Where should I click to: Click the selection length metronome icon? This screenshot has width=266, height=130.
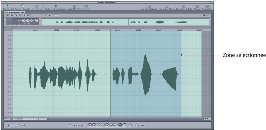tap(130, 125)
